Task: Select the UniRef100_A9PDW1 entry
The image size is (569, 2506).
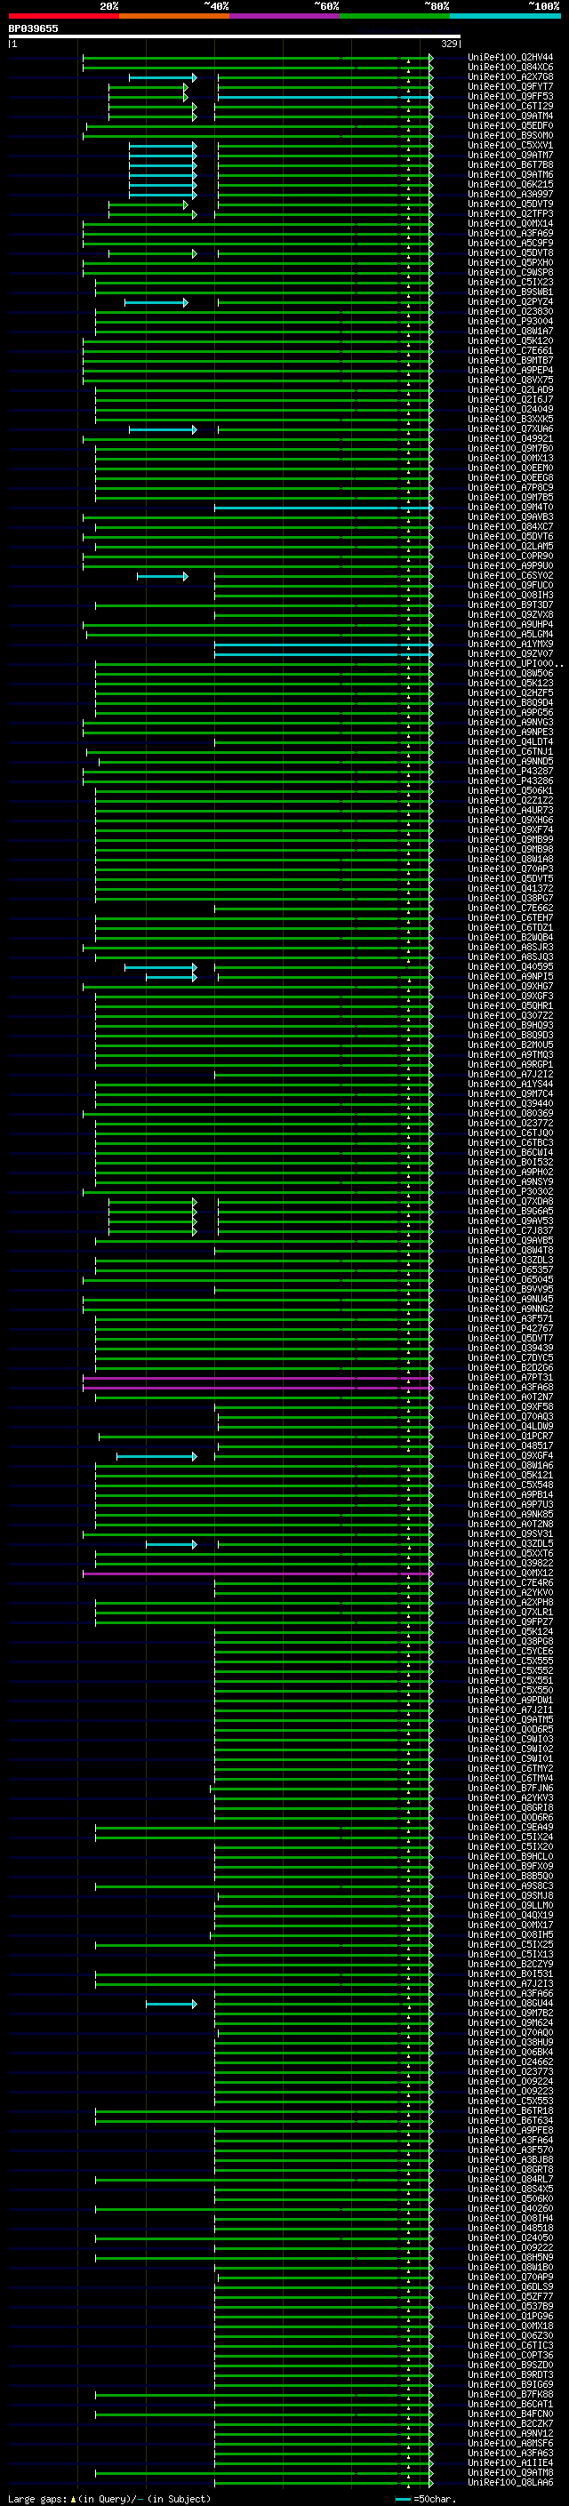Action: coord(510,1701)
